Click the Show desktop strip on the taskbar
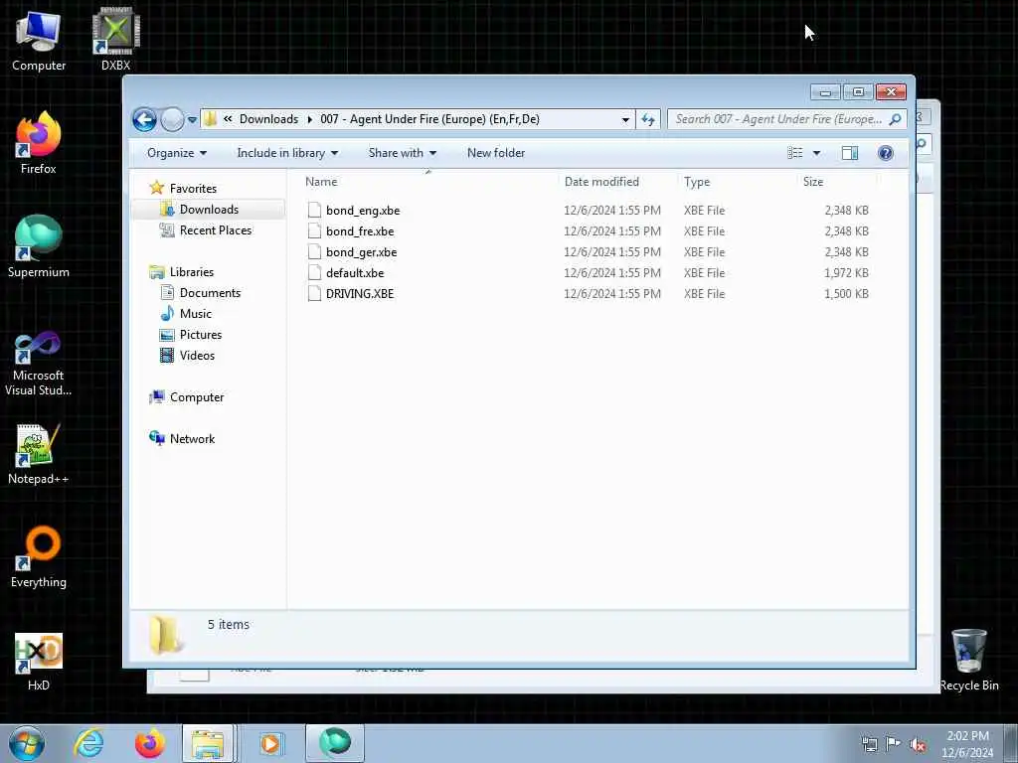The image size is (1018, 763). click(1011, 743)
